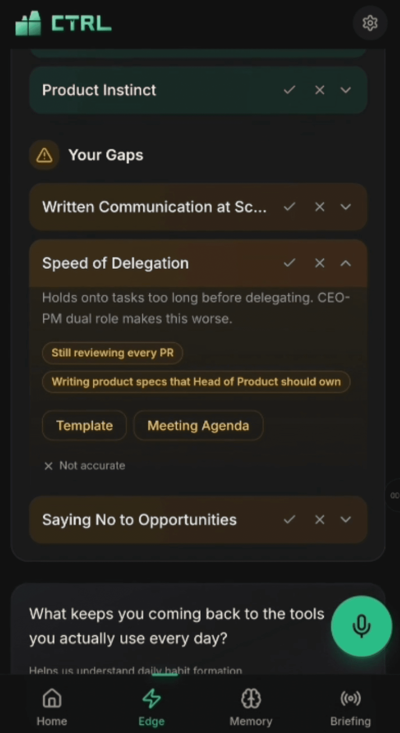Collapse the Speed of Delegation card
Screen dimensions: 400x733
pyautogui.click(x=345, y=263)
